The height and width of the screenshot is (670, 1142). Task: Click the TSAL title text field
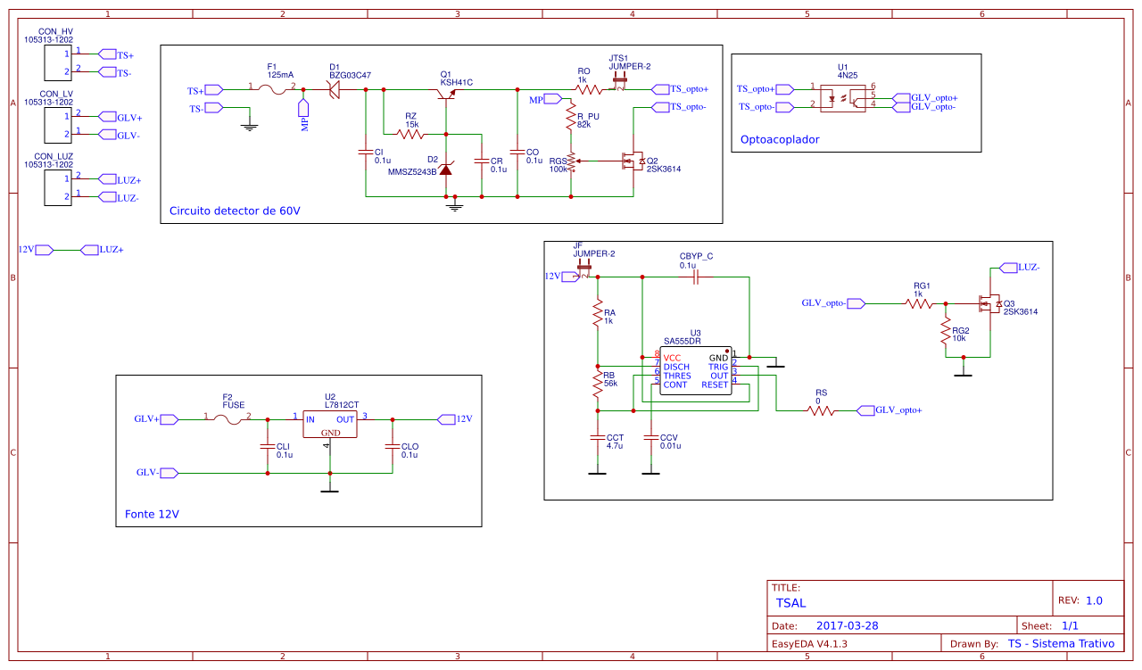click(x=790, y=603)
